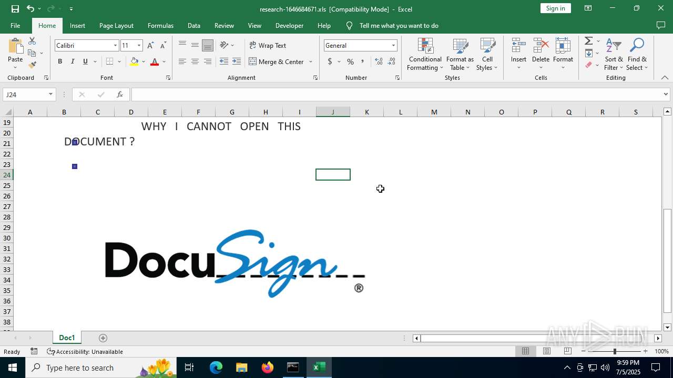
Task: Decrease font size with the small A
Action: tap(164, 46)
